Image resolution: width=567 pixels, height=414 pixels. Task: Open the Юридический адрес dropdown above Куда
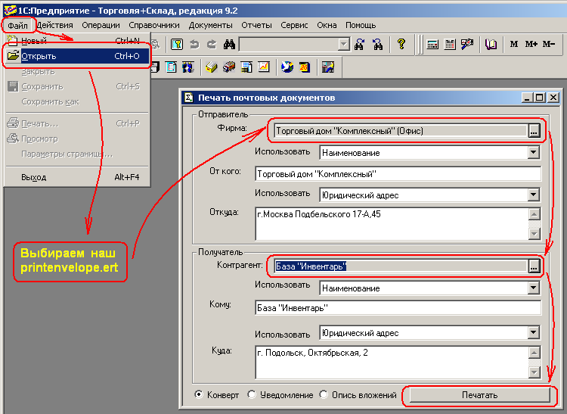click(534, 332)
